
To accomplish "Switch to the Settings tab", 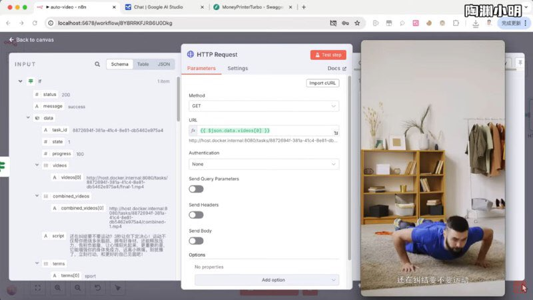I will (237, 69).
